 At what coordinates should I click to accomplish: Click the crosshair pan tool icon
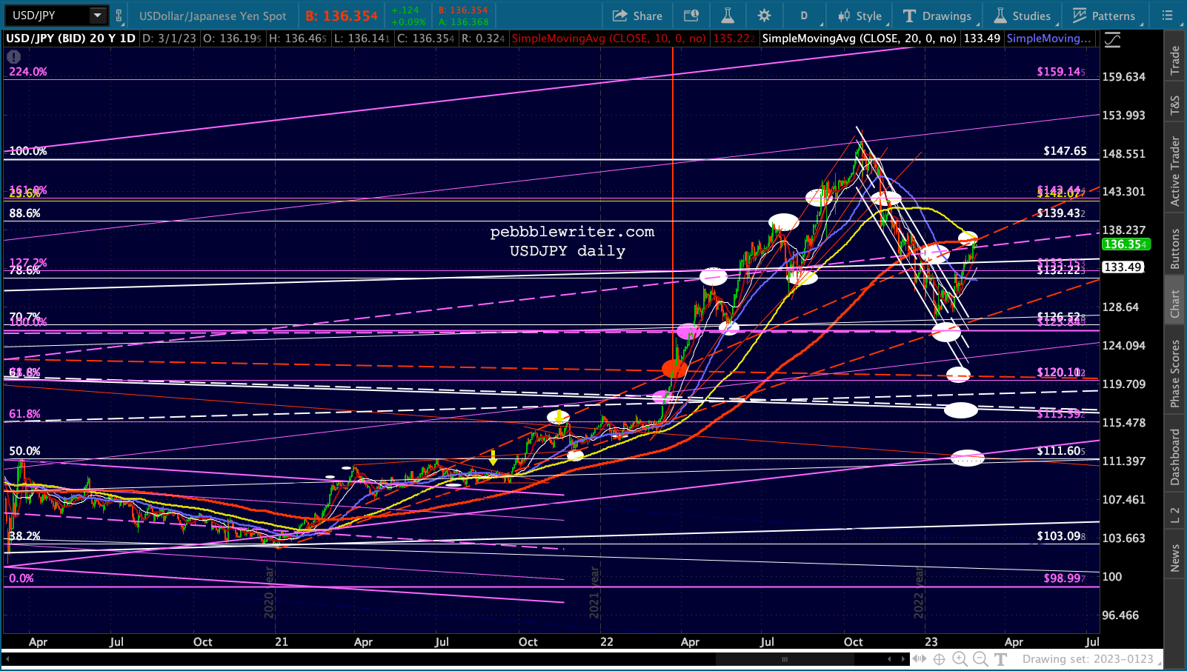[939, 659]
